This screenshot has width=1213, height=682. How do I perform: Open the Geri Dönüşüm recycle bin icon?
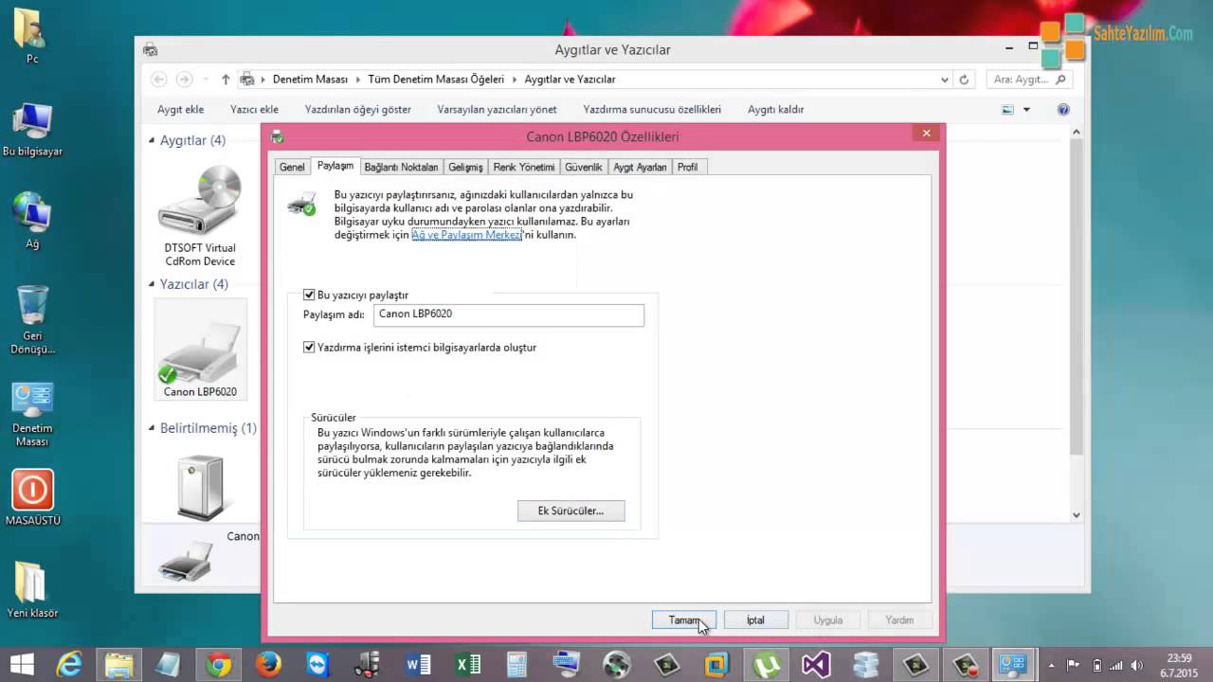point(32,318)
